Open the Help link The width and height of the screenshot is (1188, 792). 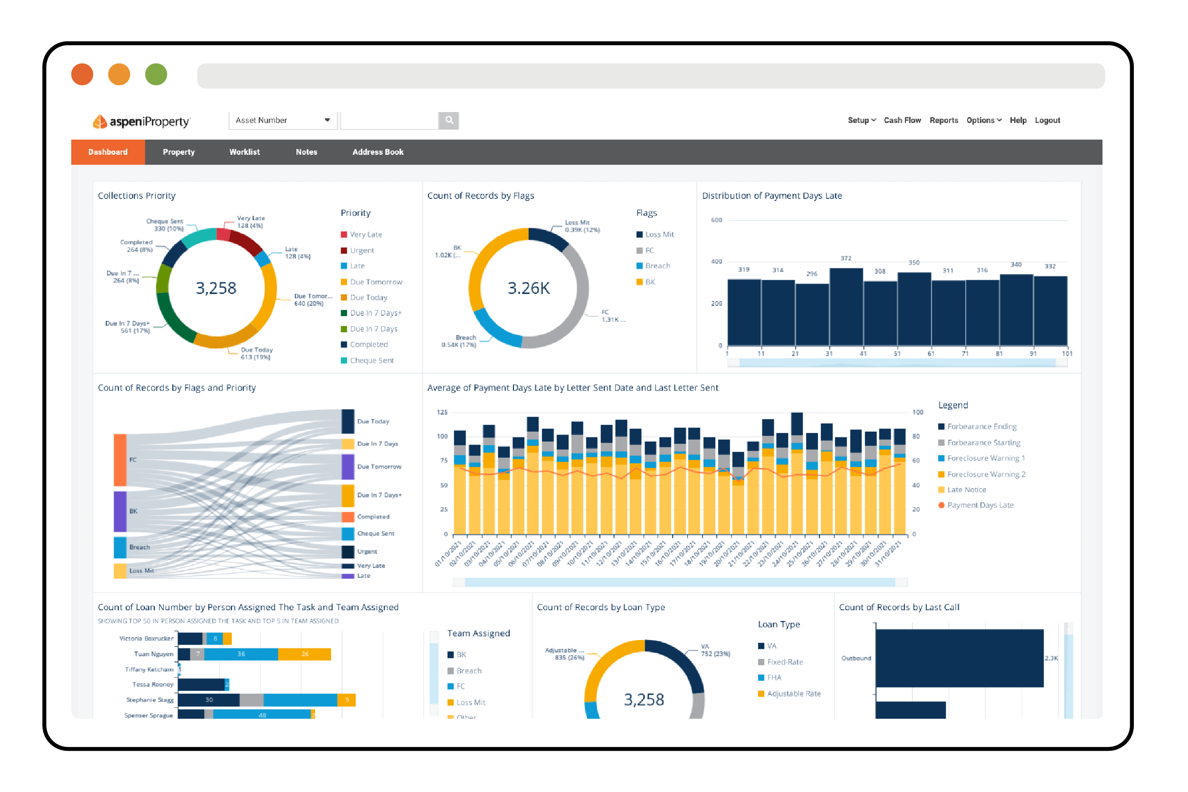pyautogui.click(x=1017, y=120)
